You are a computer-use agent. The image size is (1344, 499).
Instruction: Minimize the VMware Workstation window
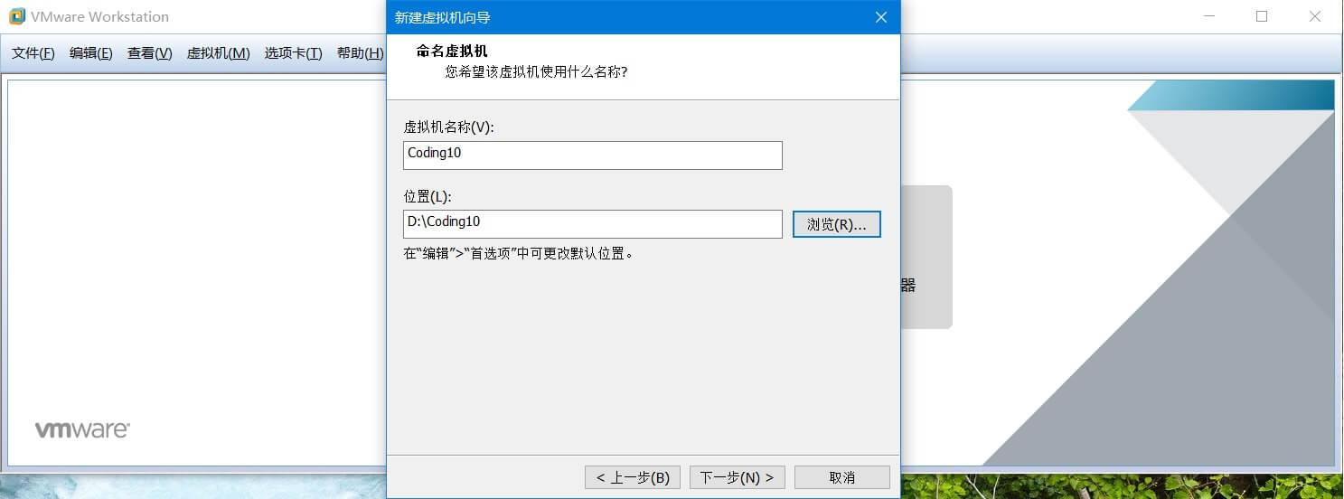(1209, 16)
